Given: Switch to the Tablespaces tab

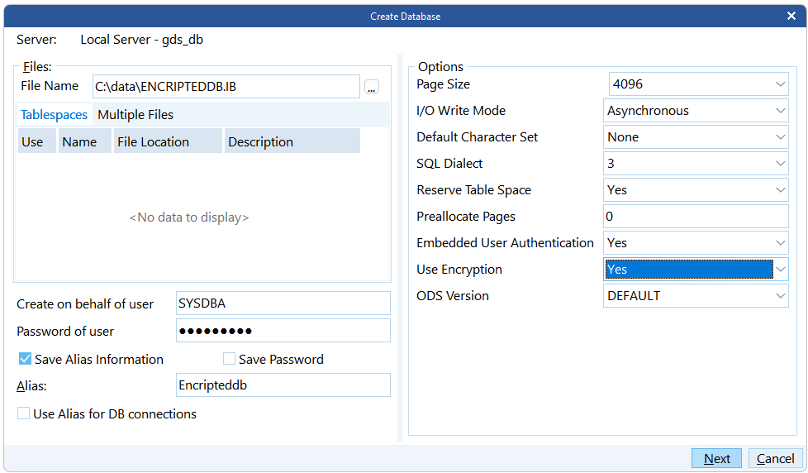Looking at the screenshot, I should (x=54, y=114).
